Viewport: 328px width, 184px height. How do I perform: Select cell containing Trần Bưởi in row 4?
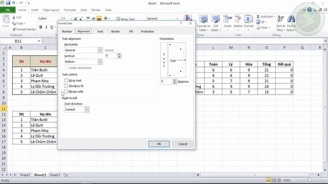coord(44,70)
